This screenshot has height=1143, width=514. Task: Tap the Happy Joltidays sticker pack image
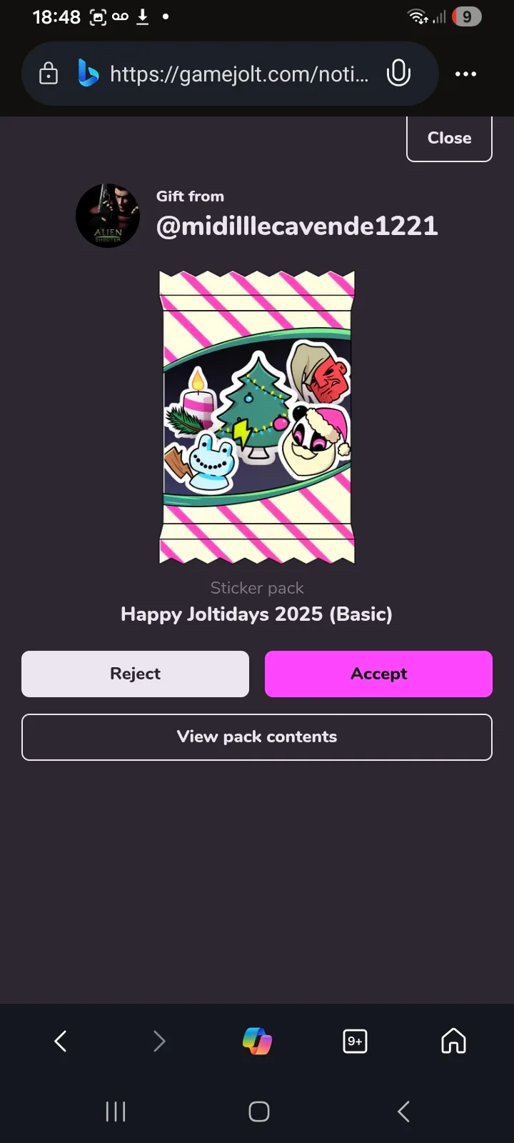click(257, 417)
